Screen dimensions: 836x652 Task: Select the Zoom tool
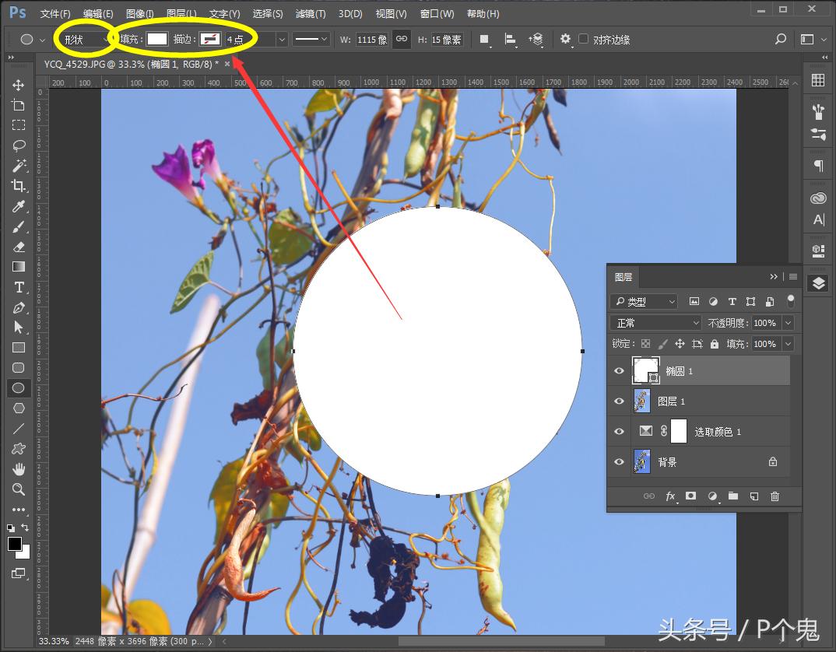click(19, 489)
